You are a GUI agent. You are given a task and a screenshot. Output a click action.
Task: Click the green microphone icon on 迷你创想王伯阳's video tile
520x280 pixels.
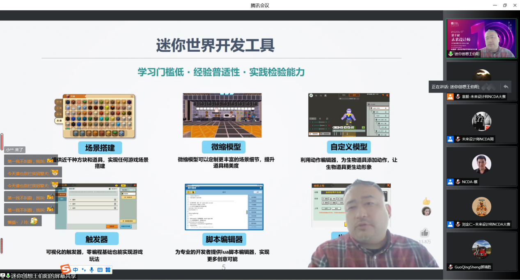tap(451, 54)
